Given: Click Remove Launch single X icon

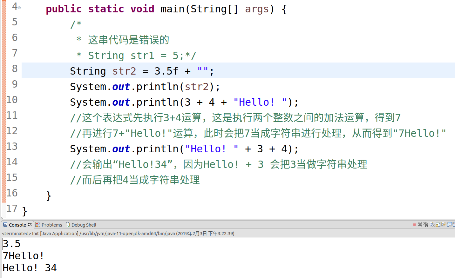Looking at the screenshot, I should pos(420,224).
